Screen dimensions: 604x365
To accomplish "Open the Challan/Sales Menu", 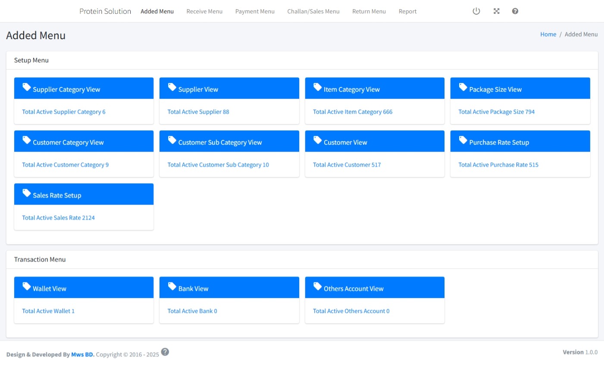I will point(313,11).
